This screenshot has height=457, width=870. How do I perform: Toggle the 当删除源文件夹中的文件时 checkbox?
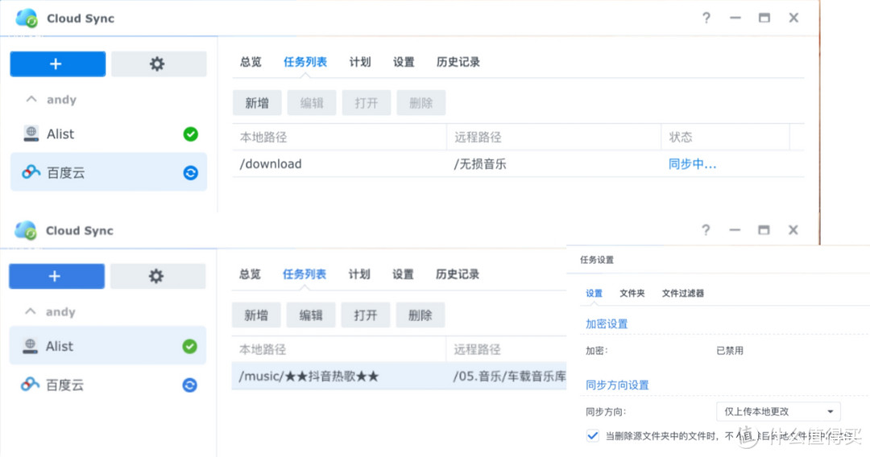(593, 436)
